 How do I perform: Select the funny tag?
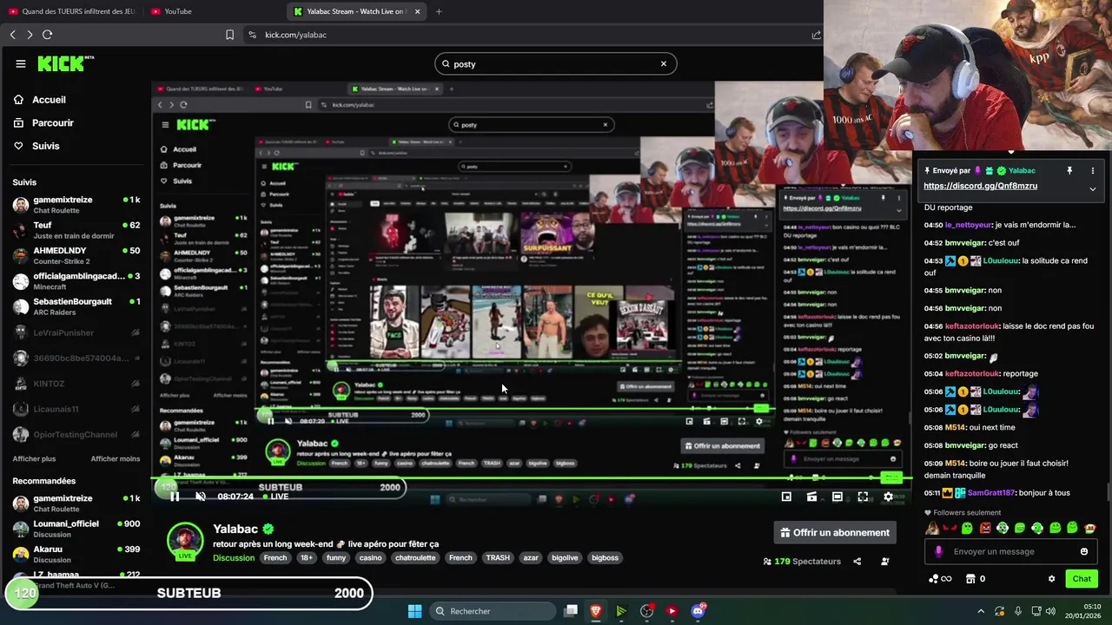tap(336, 558)
